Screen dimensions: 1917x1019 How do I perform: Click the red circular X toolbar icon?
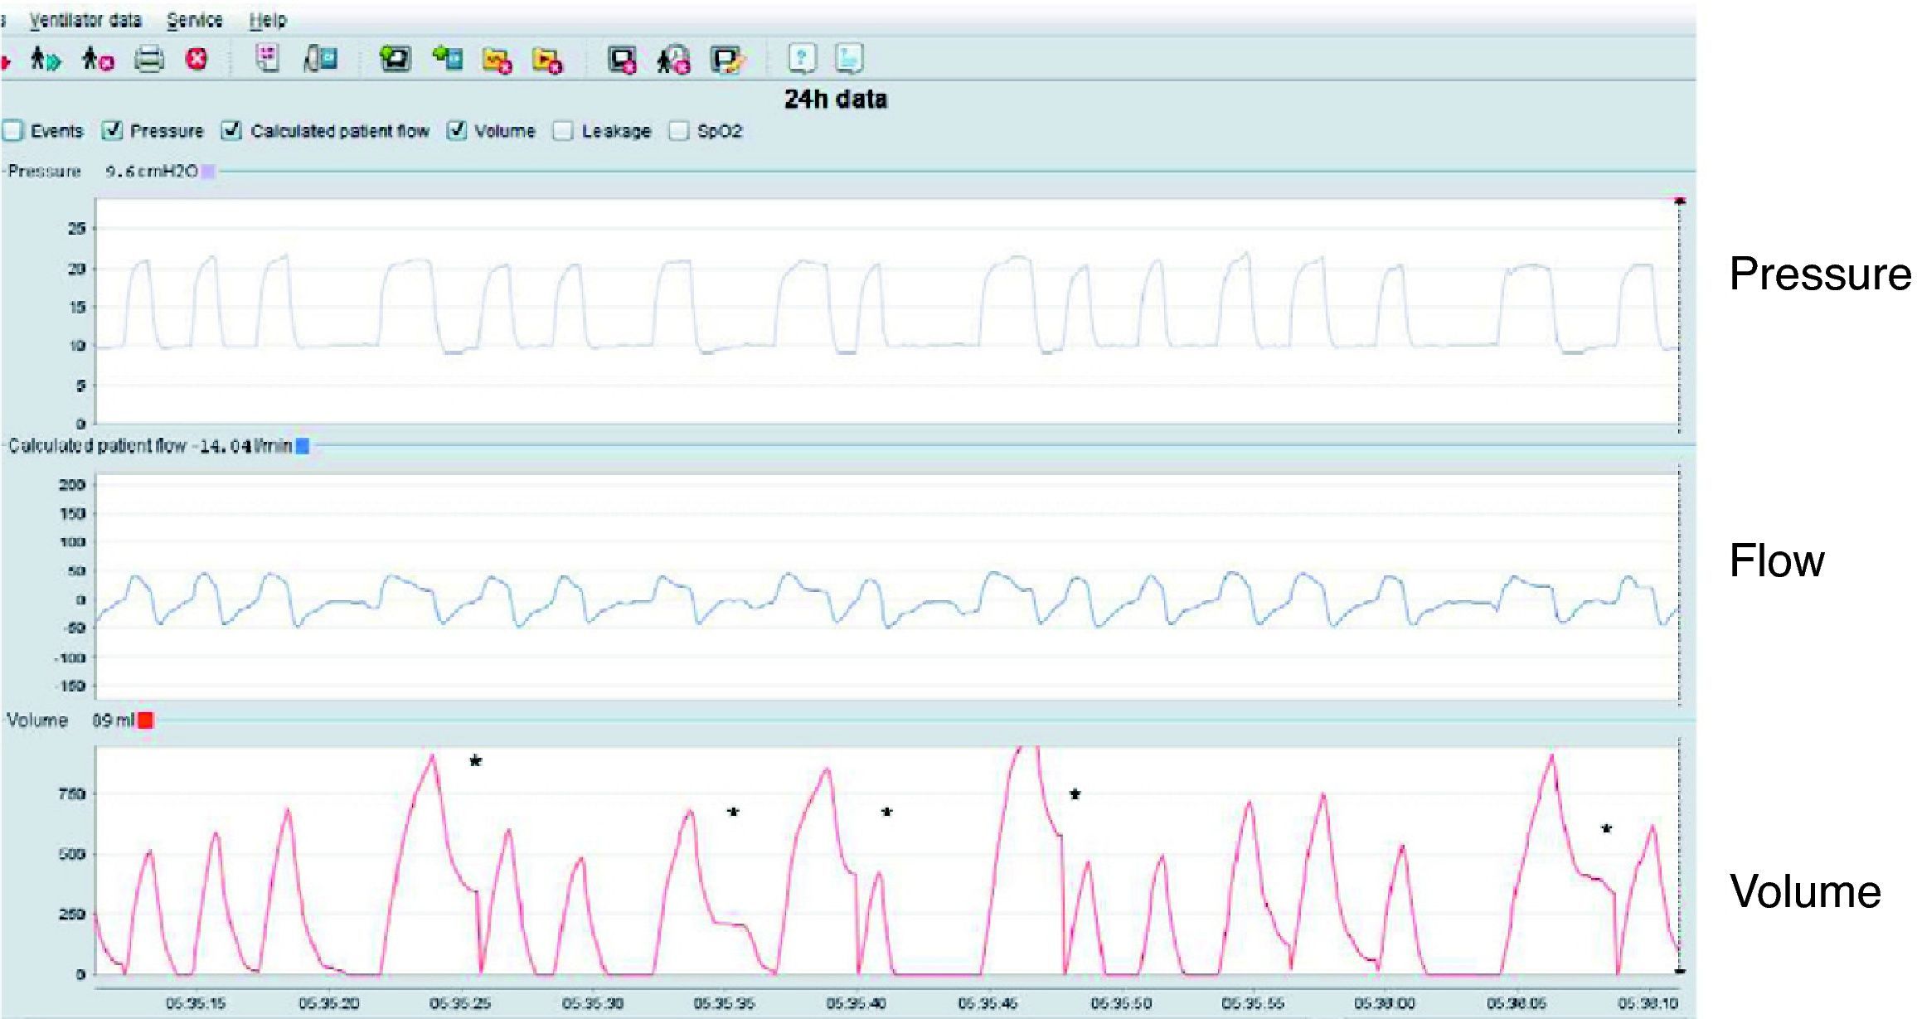coord(197,60)
